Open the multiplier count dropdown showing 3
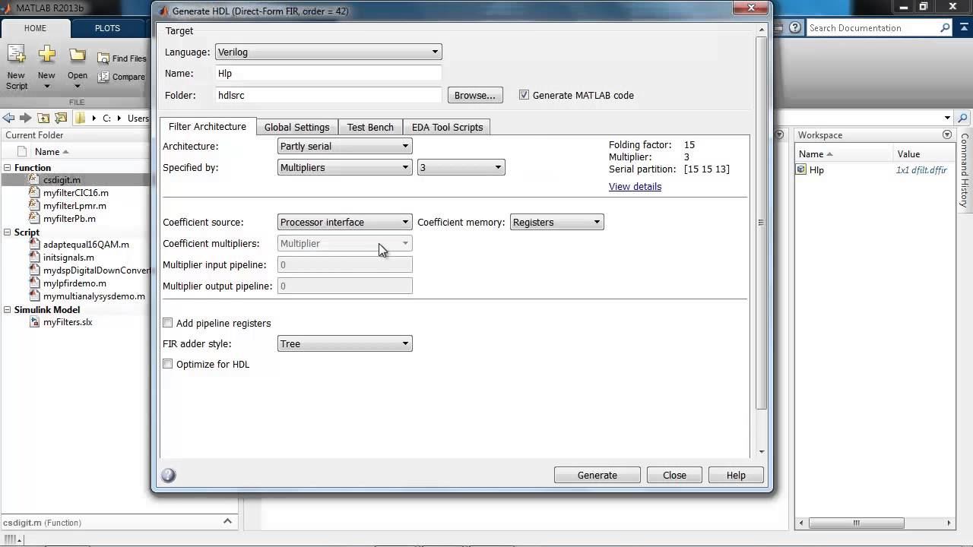The width and height of the screenshot is (973, 547). click(x=461, y=167)
